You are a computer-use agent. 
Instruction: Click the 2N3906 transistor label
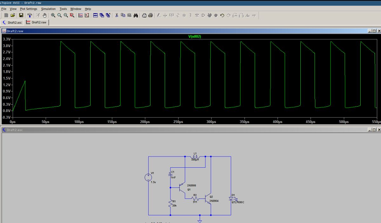pos(192,185)
